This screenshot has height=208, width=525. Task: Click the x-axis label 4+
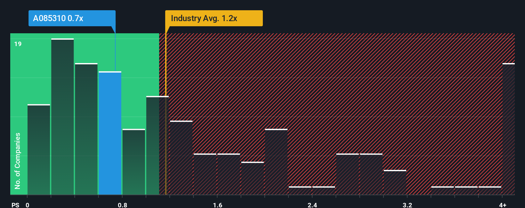click(503, 205)
